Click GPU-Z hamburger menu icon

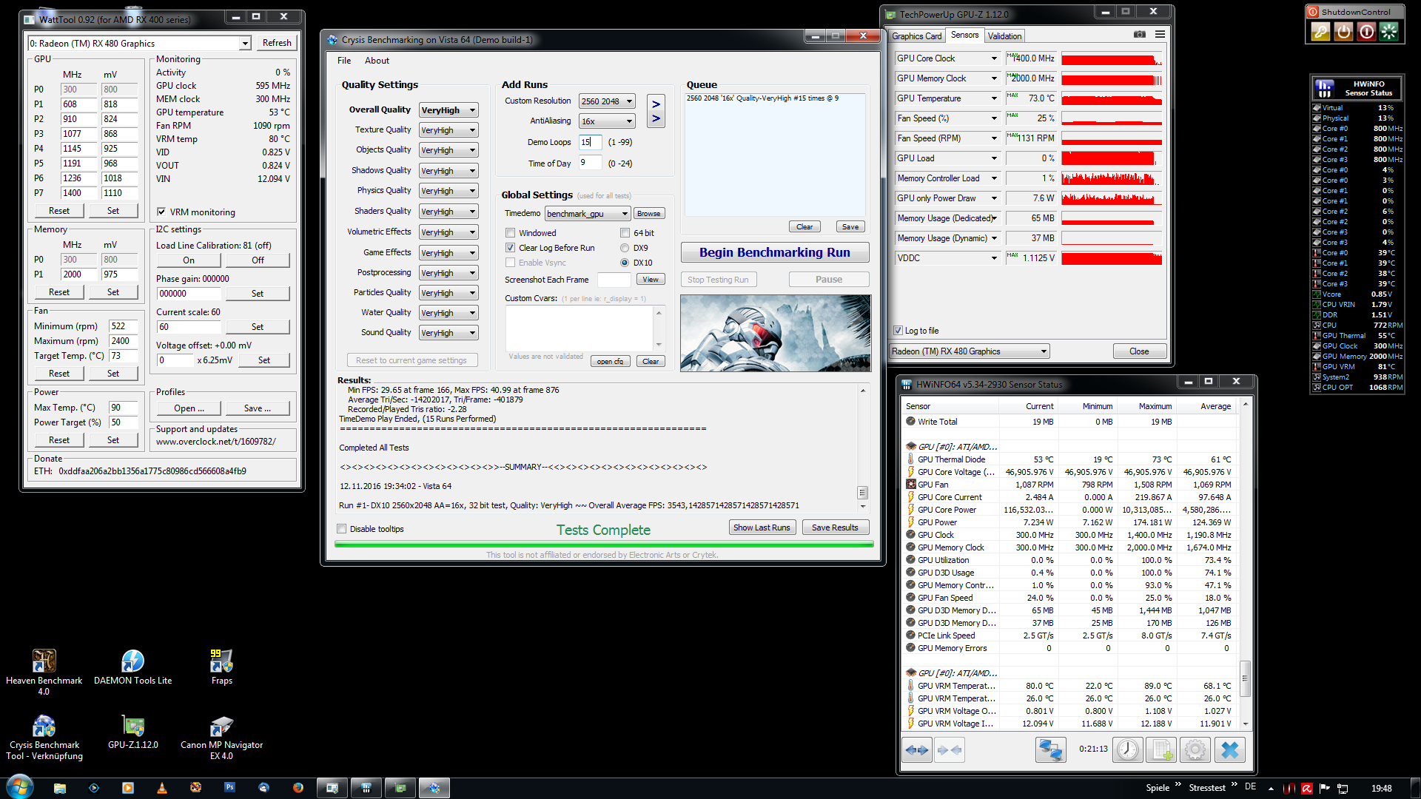click(x=1160, y=35)
